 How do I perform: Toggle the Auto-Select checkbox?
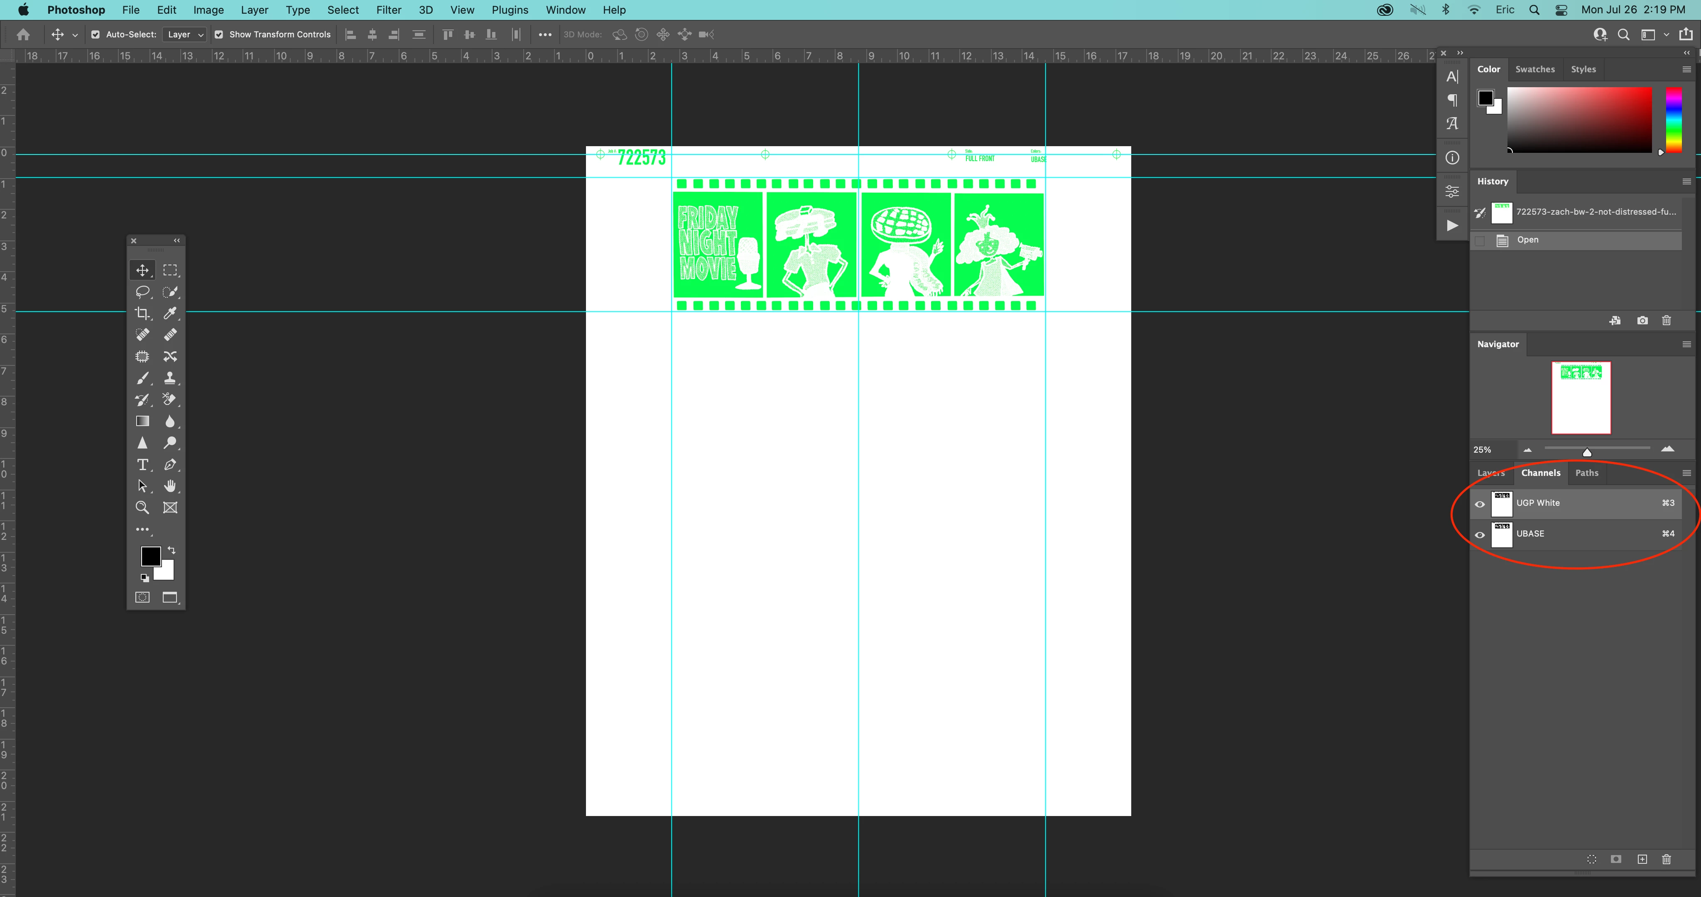95,34
